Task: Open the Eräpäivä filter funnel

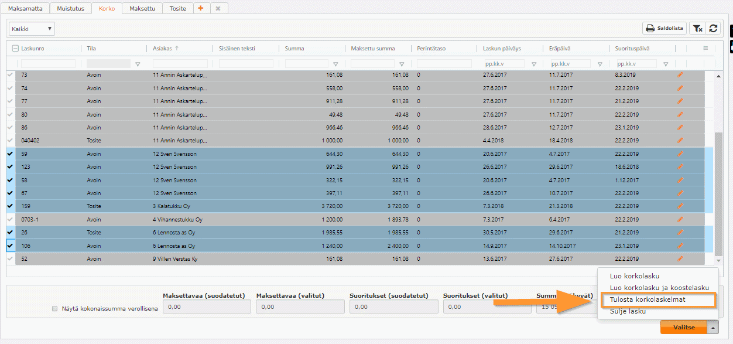Action: tap(600, 64)
